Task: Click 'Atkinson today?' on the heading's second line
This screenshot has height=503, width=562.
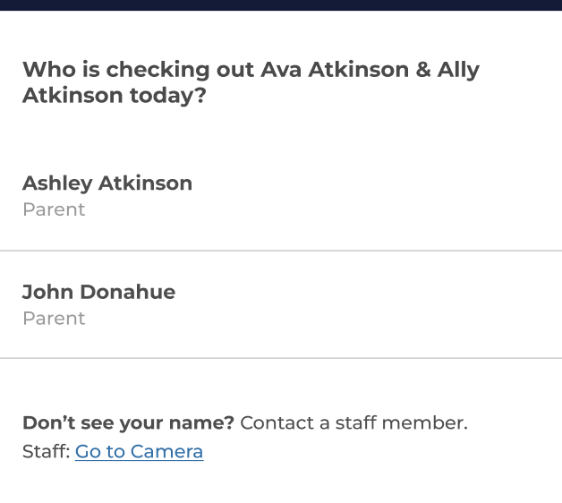Action: [x=115, y=96]
